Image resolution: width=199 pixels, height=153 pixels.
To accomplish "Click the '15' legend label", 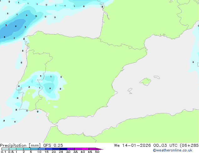I will (46, 152).
